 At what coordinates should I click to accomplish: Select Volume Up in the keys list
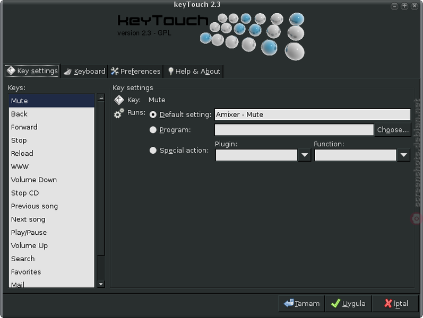51,245
